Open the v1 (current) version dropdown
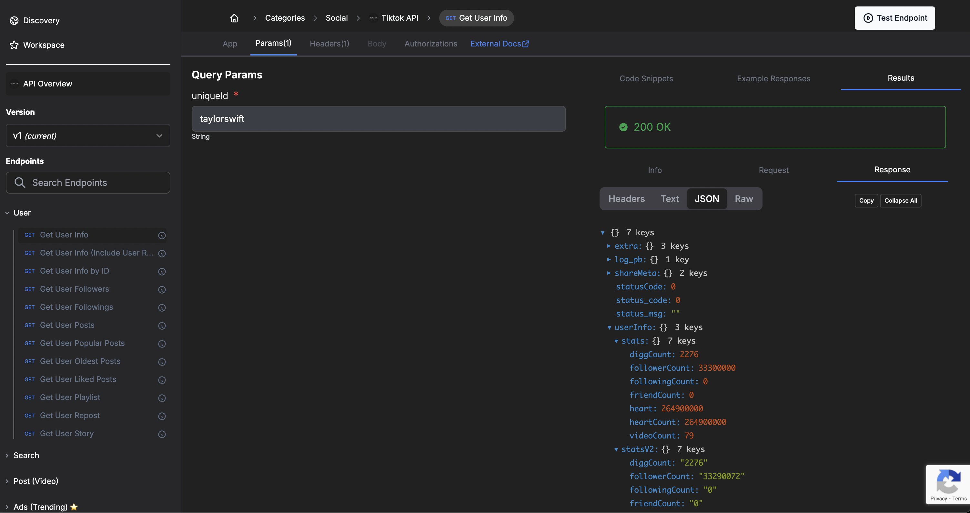Viewport: 970px width, 513px height. [x=88, y=136]
